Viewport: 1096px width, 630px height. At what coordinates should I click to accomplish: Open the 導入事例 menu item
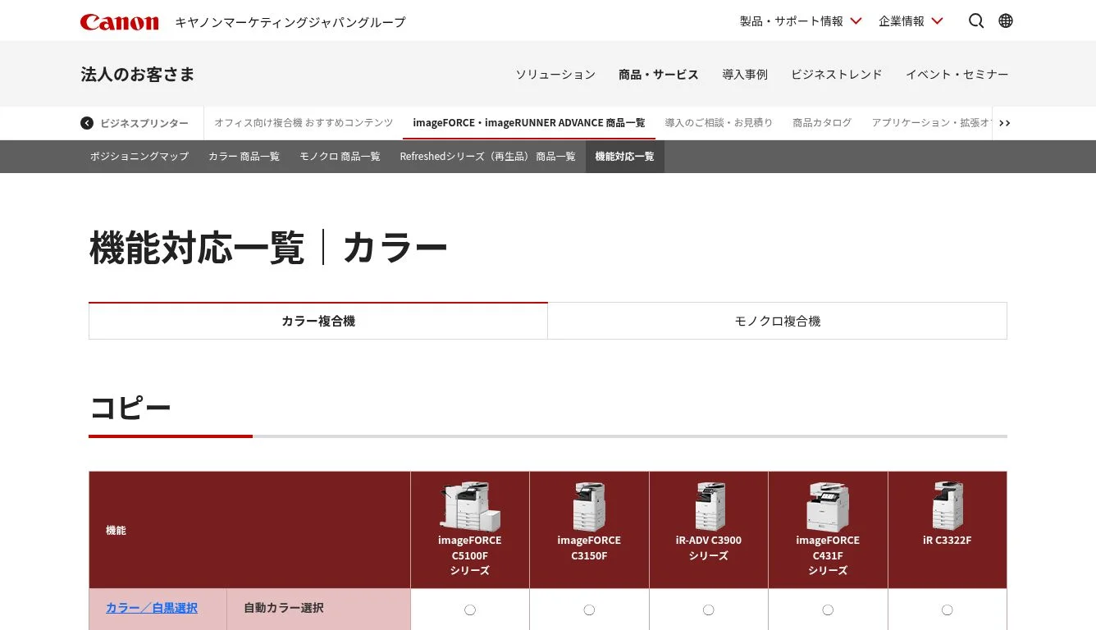tap(744, 75)
